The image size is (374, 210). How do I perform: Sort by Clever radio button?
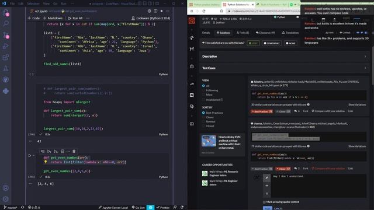click(x=203, y=117)
